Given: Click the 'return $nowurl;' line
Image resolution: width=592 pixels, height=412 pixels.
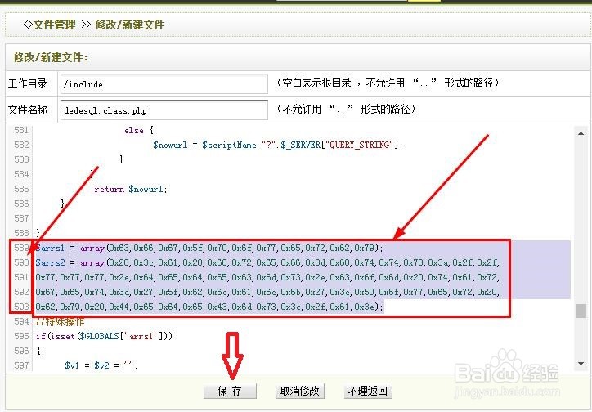Looking at the screenshot, I should click(130, 189).
